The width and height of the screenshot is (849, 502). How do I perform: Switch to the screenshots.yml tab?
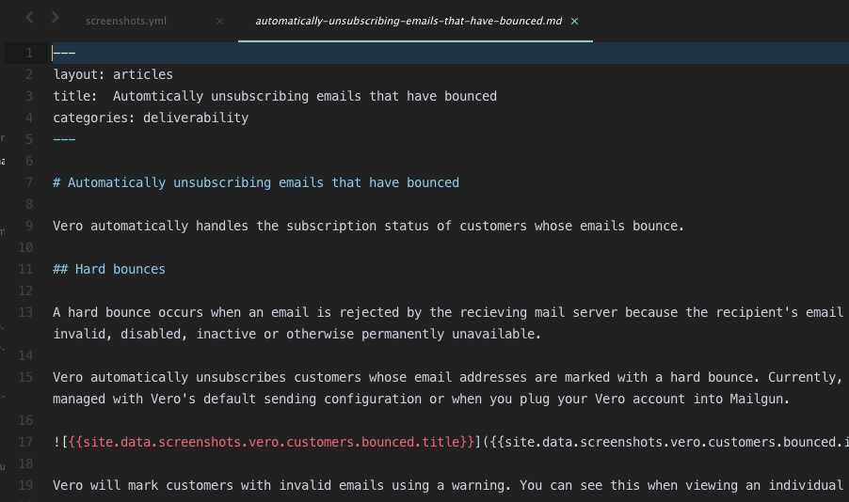[x=125, y=21]
